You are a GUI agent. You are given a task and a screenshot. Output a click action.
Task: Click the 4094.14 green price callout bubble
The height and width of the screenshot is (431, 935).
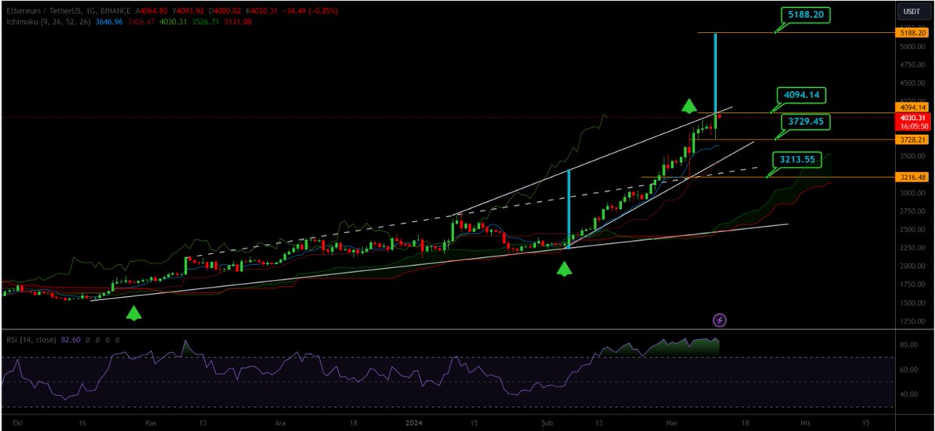click(803, 95)
